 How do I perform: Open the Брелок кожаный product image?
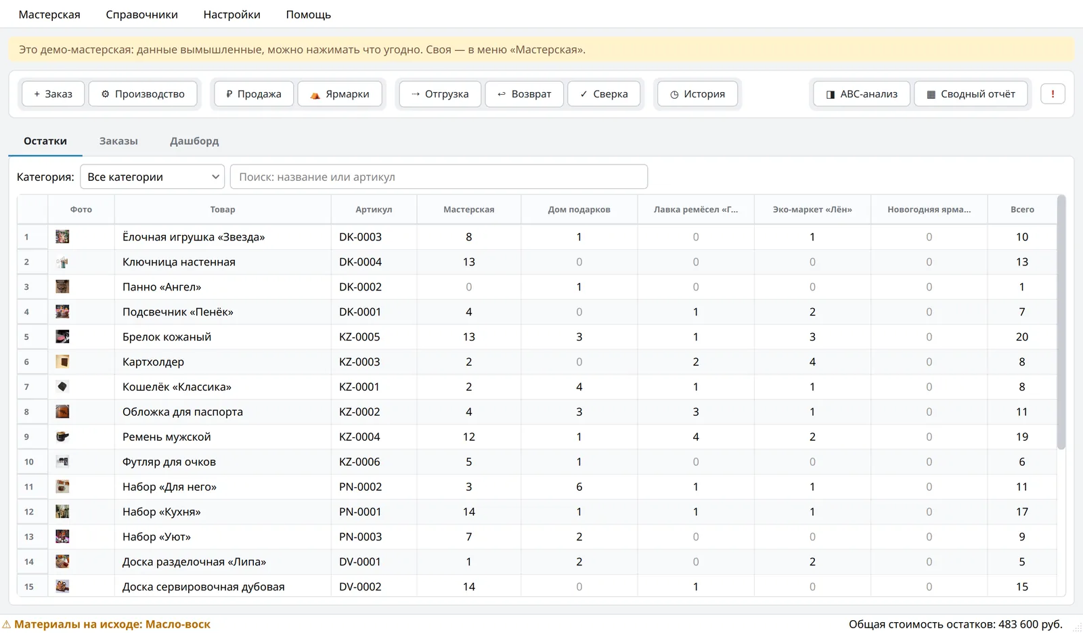point(62,336)
